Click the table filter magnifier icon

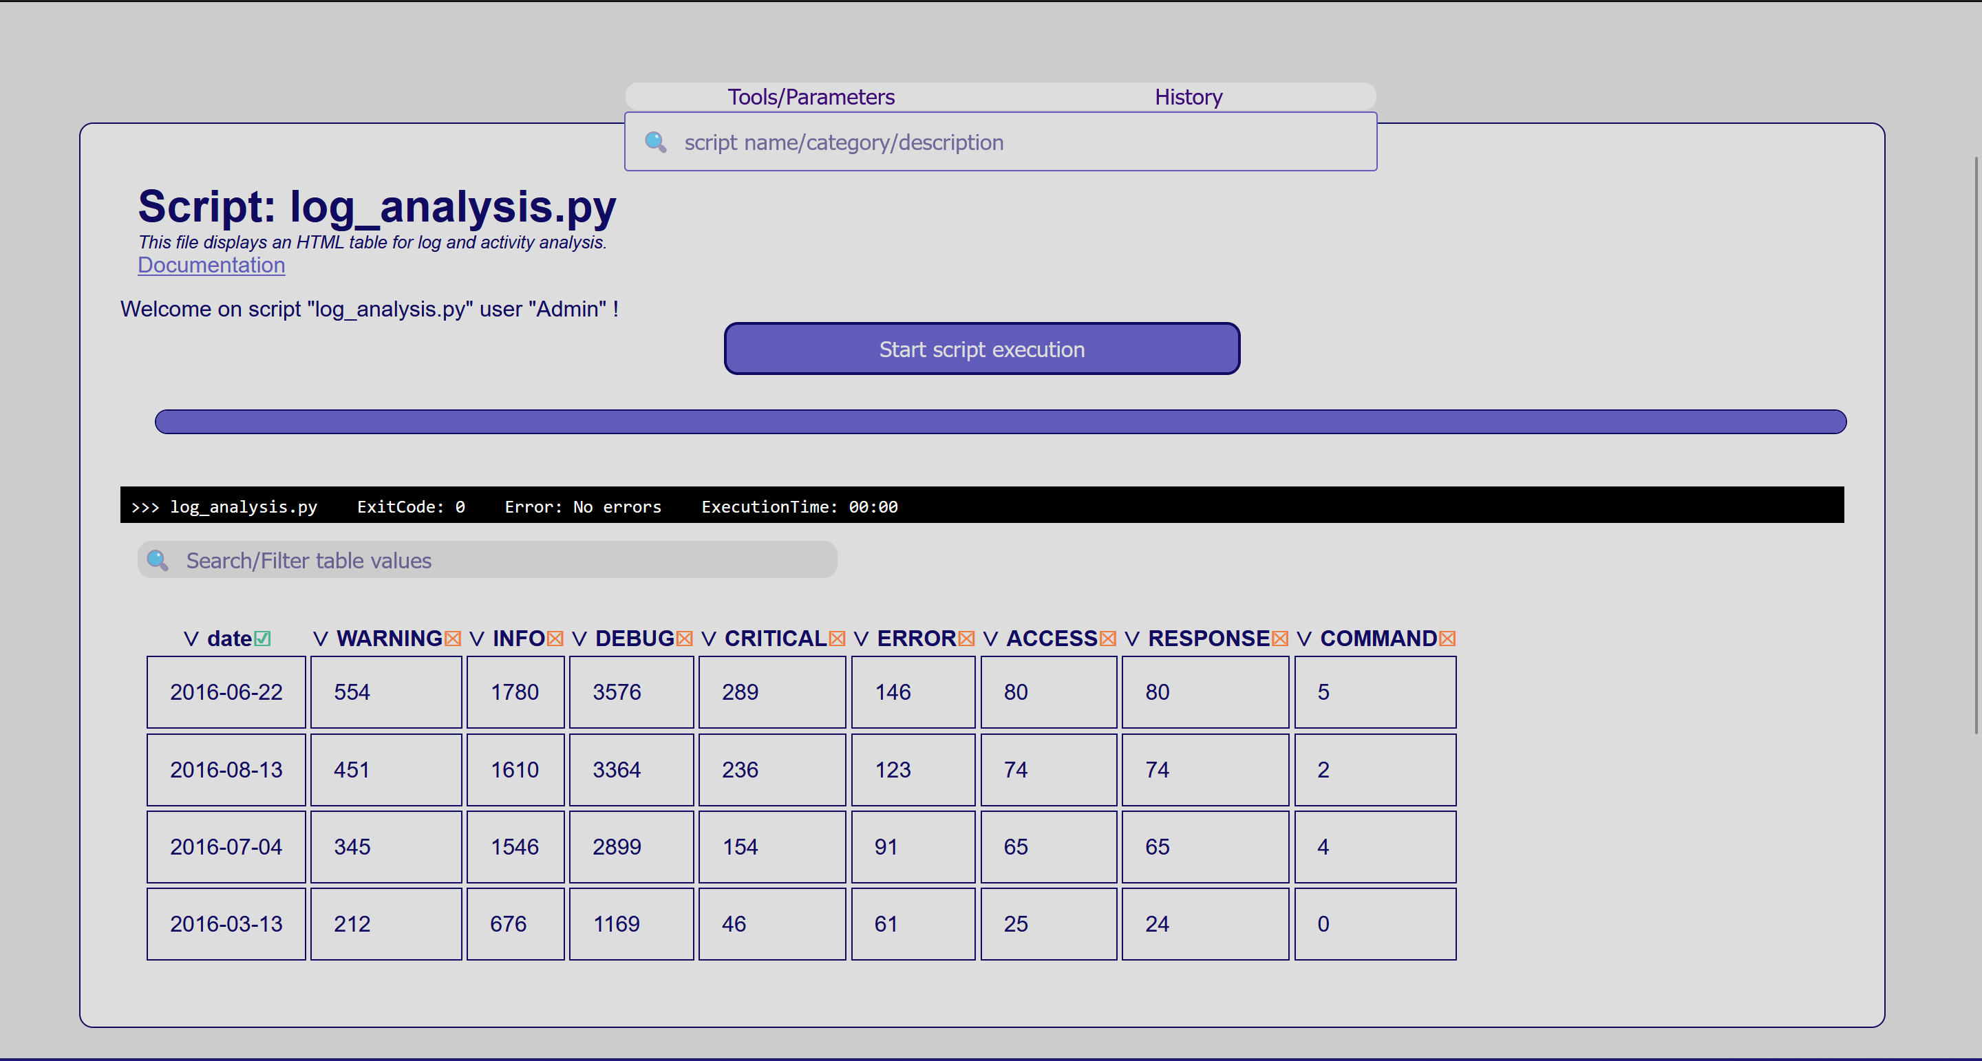[158, 560]
